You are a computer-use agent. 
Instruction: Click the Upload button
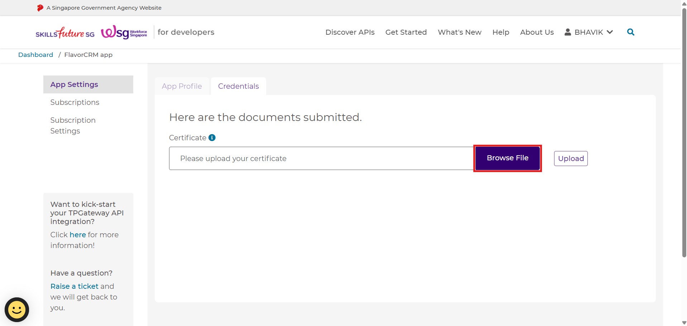tap(571, 159)
